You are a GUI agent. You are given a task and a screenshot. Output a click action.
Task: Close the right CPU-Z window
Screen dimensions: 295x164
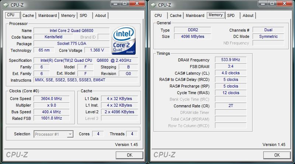coord(285,4)
